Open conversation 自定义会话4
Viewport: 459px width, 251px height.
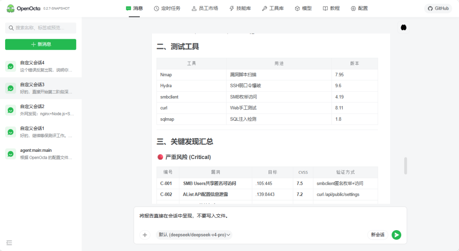point(41,66)
